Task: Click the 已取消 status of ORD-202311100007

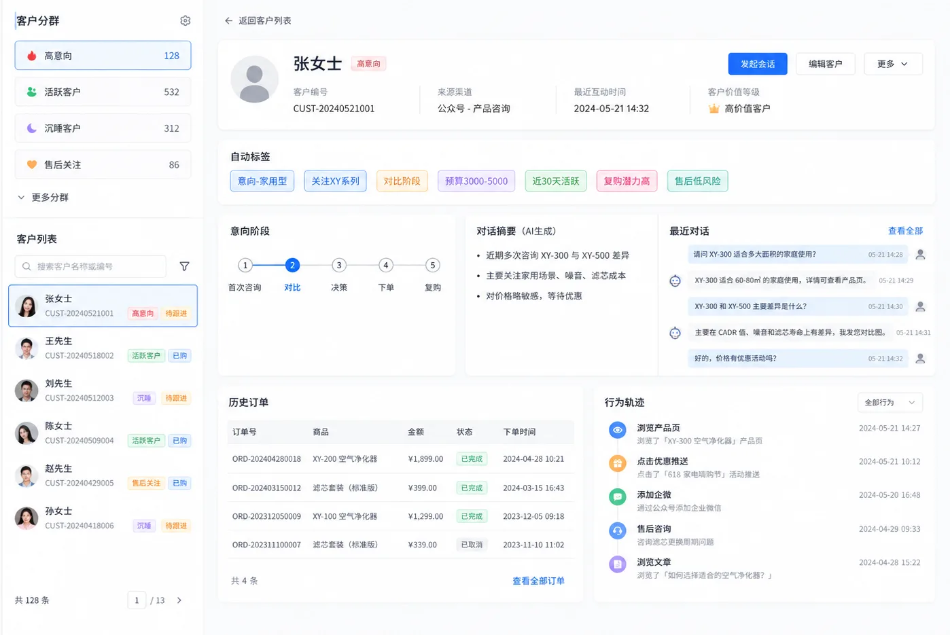Action: (x=472, y=545)
